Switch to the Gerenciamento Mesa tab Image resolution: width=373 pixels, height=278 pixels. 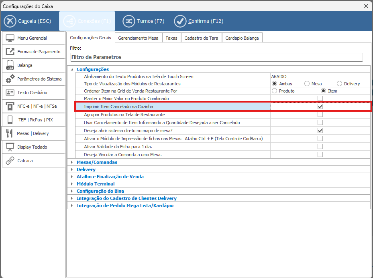(x=139, y=38)
